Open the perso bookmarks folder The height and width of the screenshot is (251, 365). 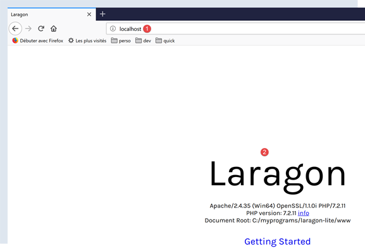pyautogui.click(x=121, y=40)
